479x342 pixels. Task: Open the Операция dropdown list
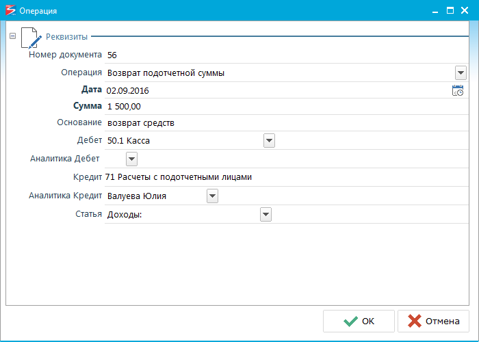[460, 73]
